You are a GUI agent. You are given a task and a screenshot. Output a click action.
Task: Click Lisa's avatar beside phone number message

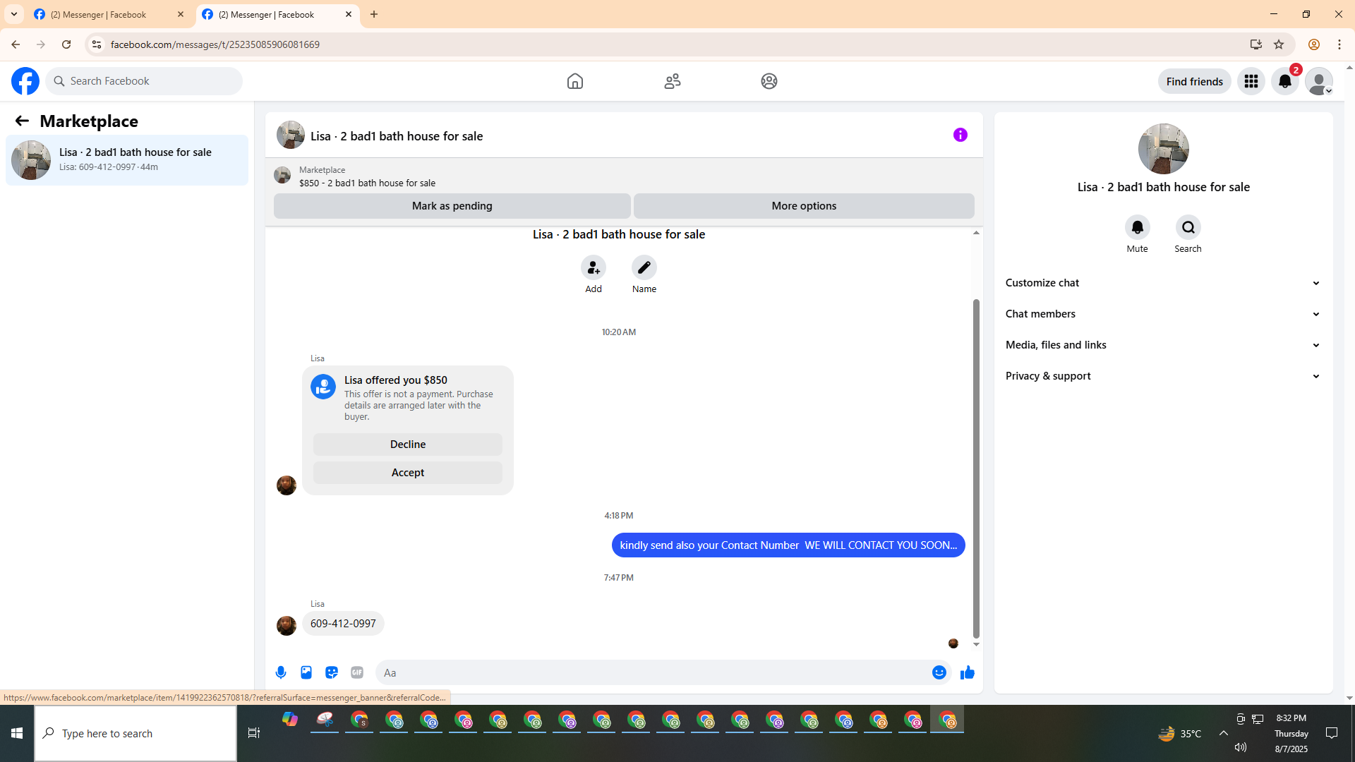[287, 626]
